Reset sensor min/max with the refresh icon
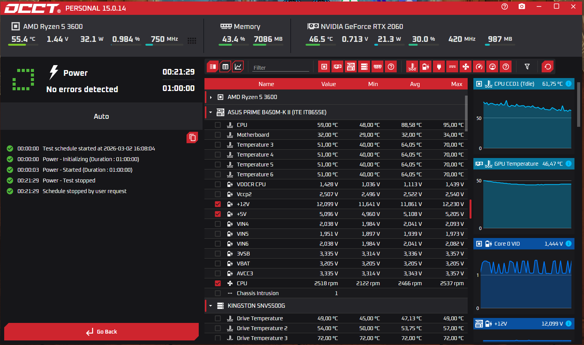 pos(548,67)
